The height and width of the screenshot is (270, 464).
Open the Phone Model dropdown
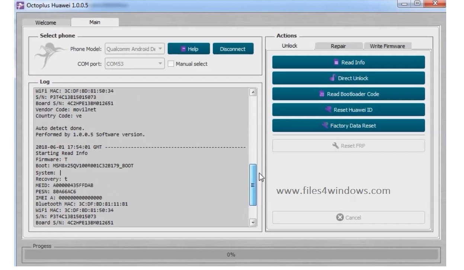[x=135, y=49]
